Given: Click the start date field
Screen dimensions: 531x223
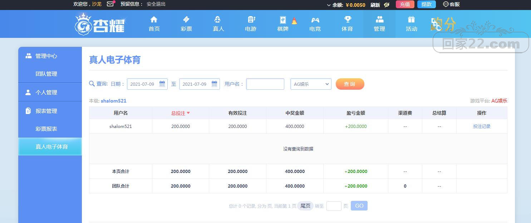Looking at the screenshot, I should (x=147, y=84).
